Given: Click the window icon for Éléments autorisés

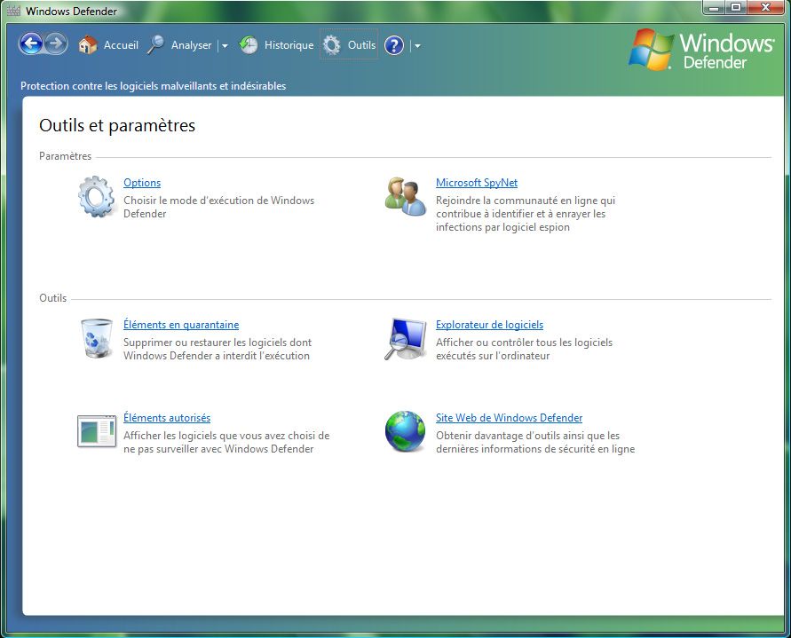Looking at the screenshot, I should coord(97,431).
